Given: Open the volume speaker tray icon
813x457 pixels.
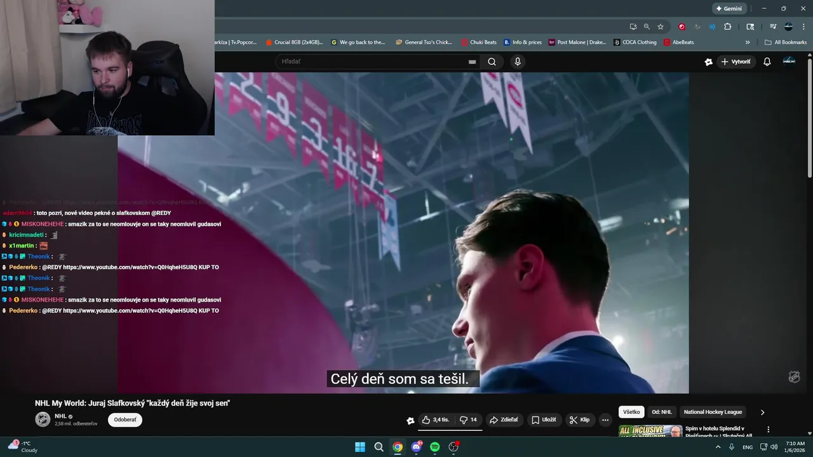Looking at the screenshot, I should pos(774,447).
